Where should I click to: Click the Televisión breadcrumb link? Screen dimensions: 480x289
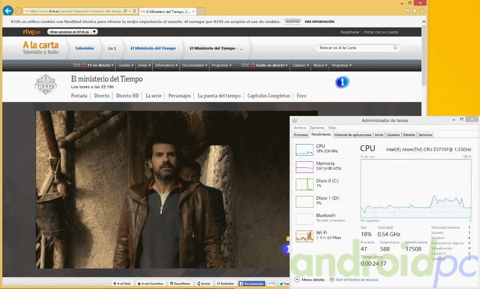(x=84, y=48)
